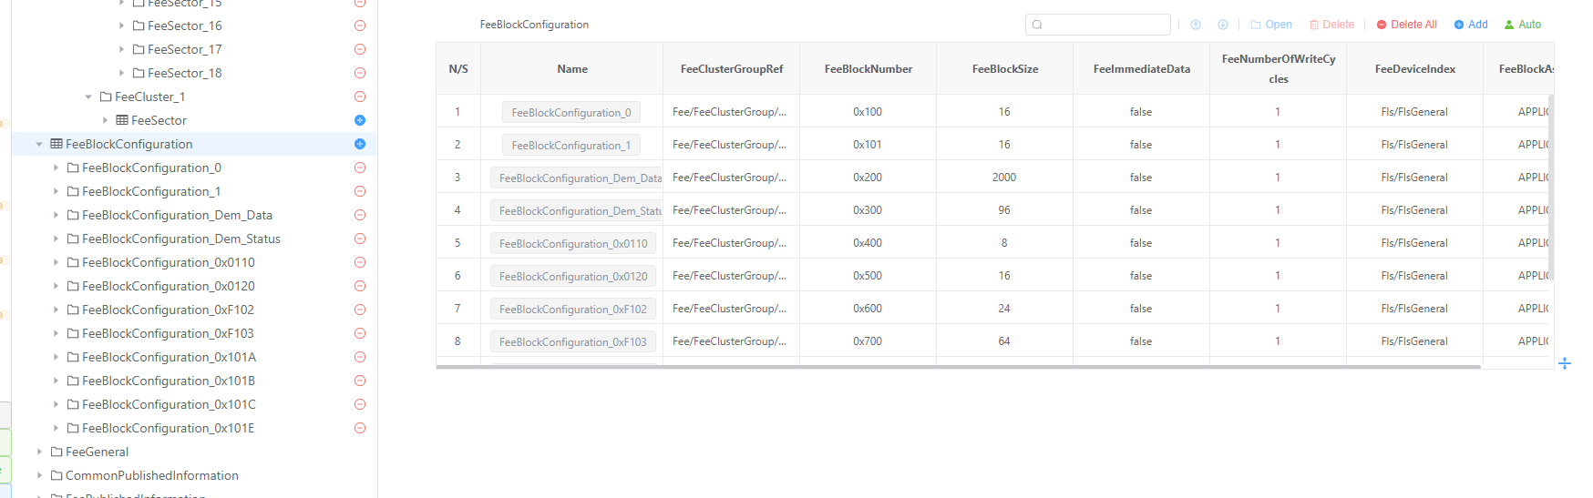Click the move down arrow icon
The height and width of the screenshot is (498, 1593).
pyautogui.click(x=1223, y=25)
